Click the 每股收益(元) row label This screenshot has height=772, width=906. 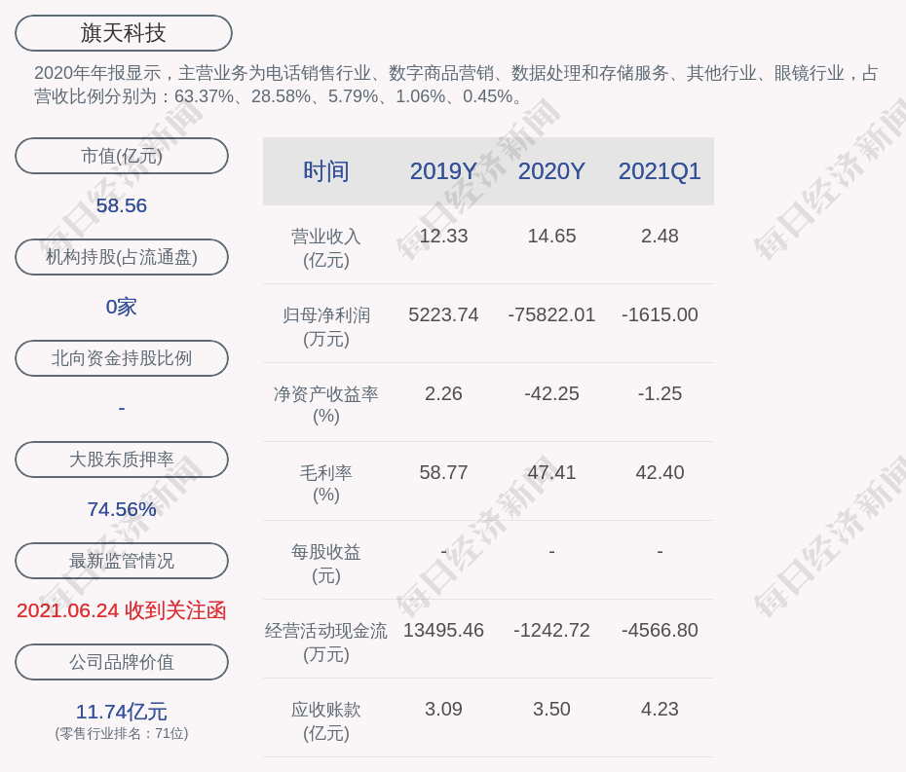coord(326,564)
